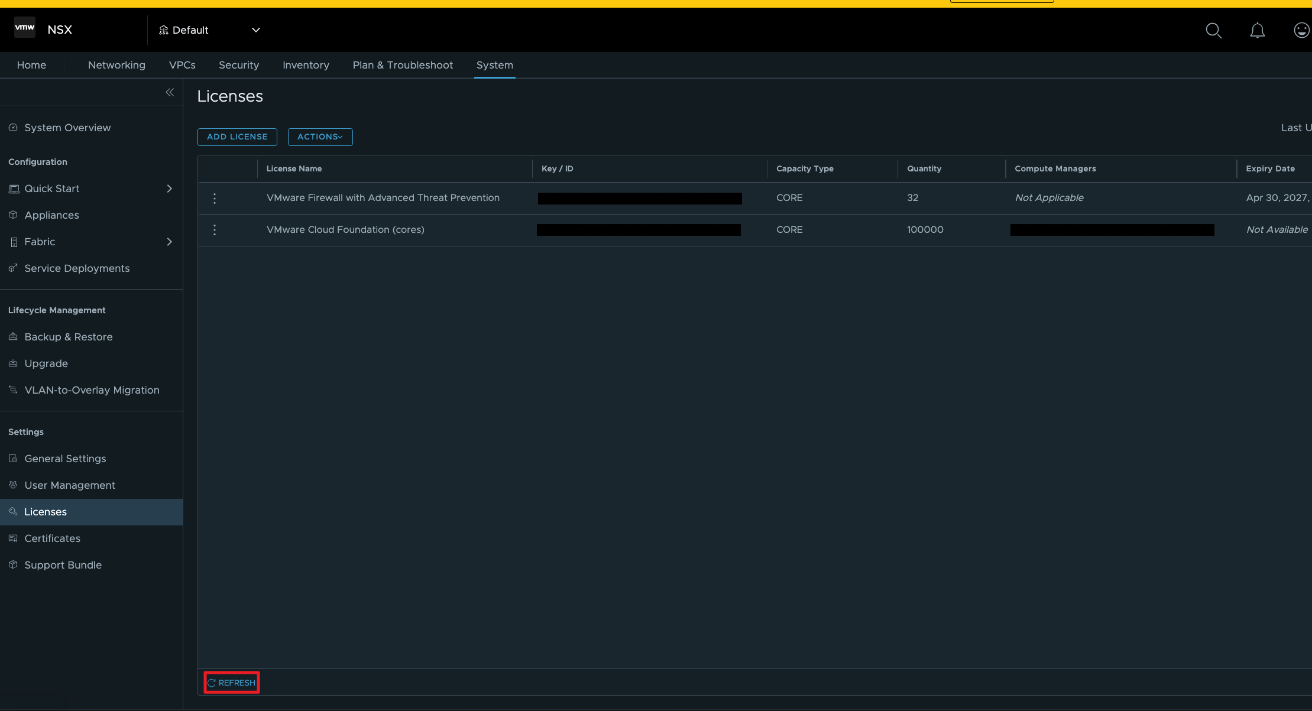Navigate to Upgrade page
The height and width of the screenshot is (711, 1312).
click(x=46, y=363)
